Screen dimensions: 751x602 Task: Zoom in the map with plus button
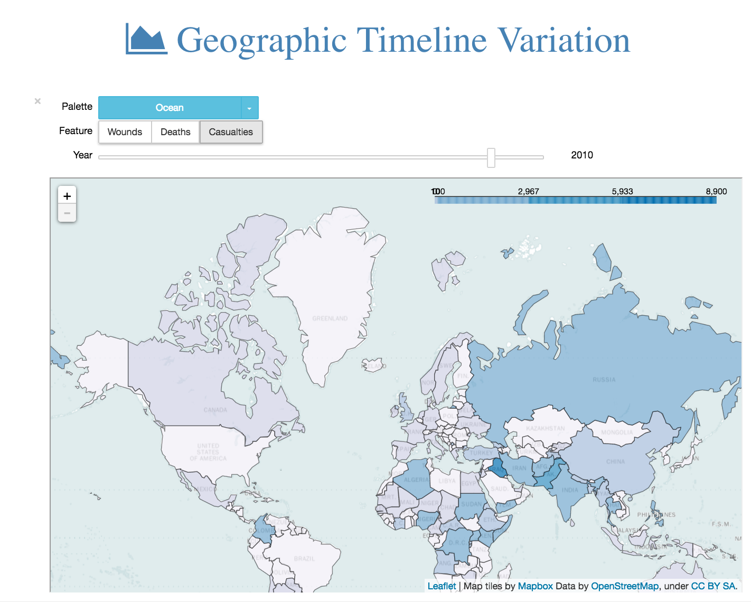[x=67, y=195]
